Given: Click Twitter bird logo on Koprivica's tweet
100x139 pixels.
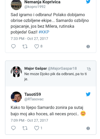Looking at the screenshot, I should tap(88, 2).
